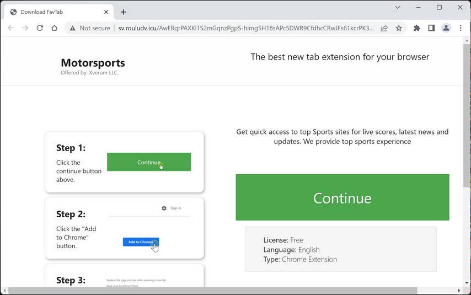Share this page via share icon

pos(384,28)
